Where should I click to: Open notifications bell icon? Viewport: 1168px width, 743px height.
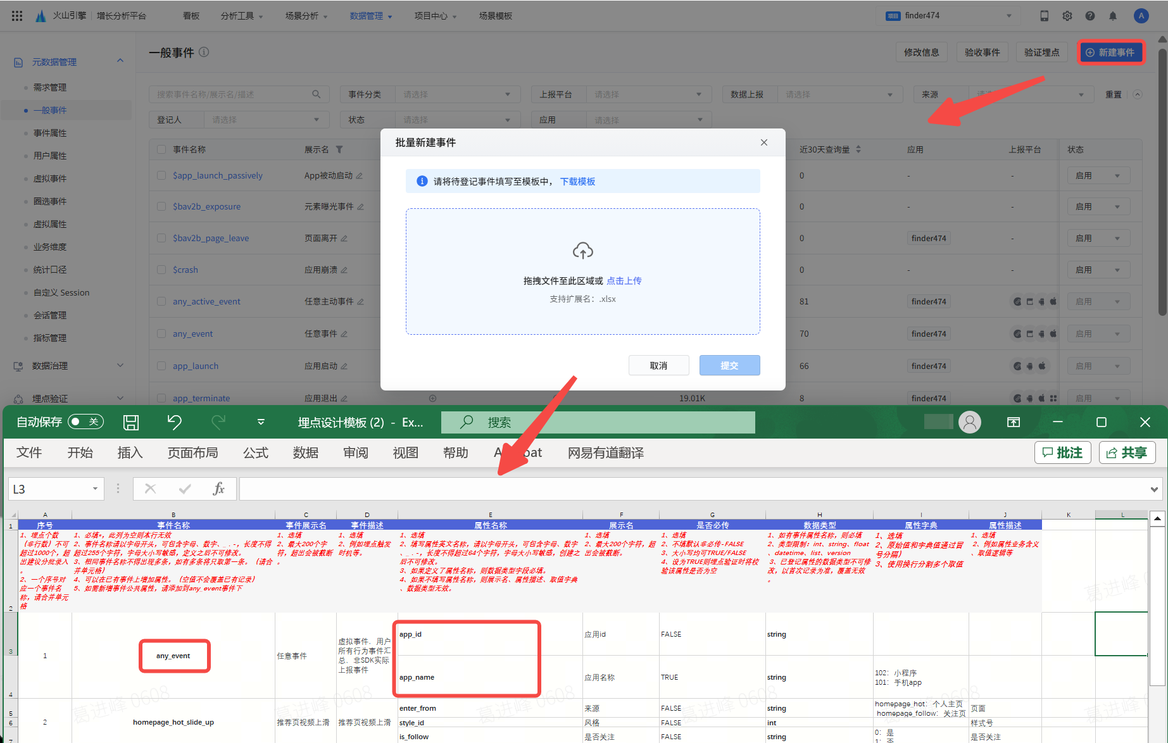point(1113,16)
